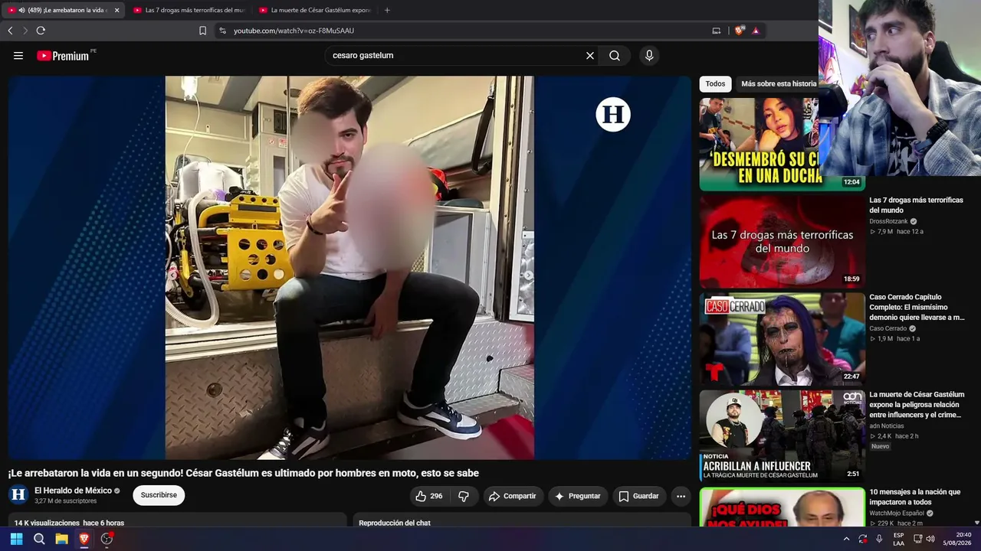
Task: Click the video title text
Action: pos(243,473)
